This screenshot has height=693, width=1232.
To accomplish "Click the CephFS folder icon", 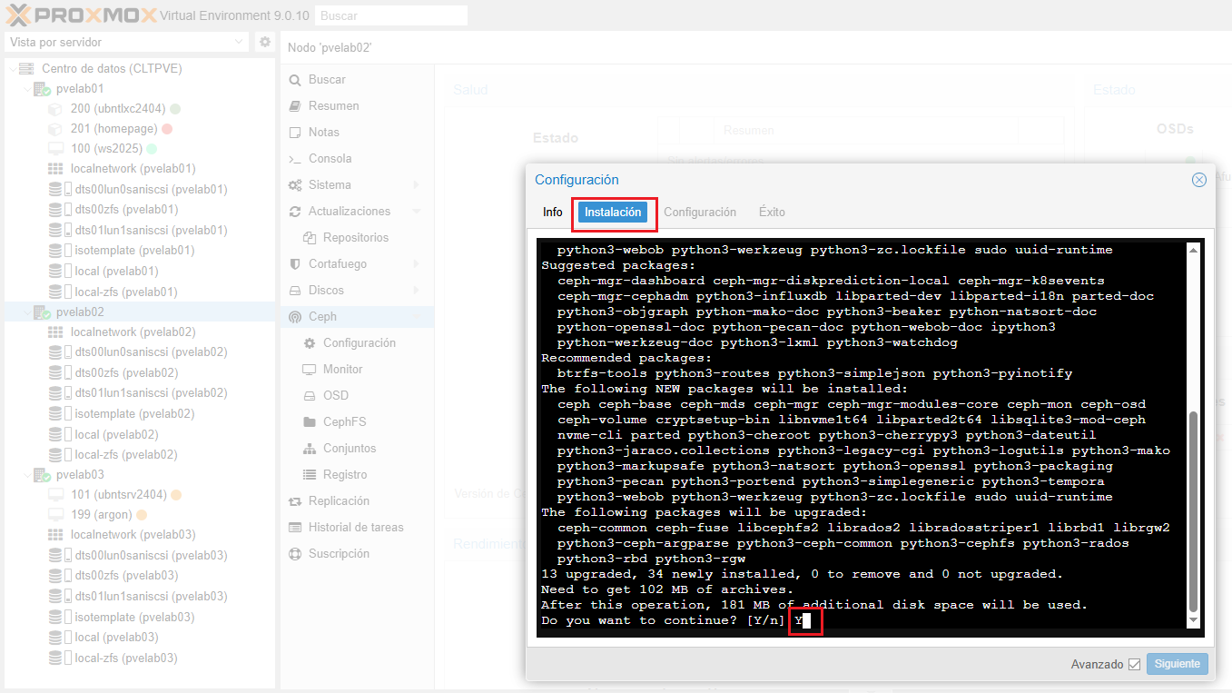I will click(x=309, y=422).
